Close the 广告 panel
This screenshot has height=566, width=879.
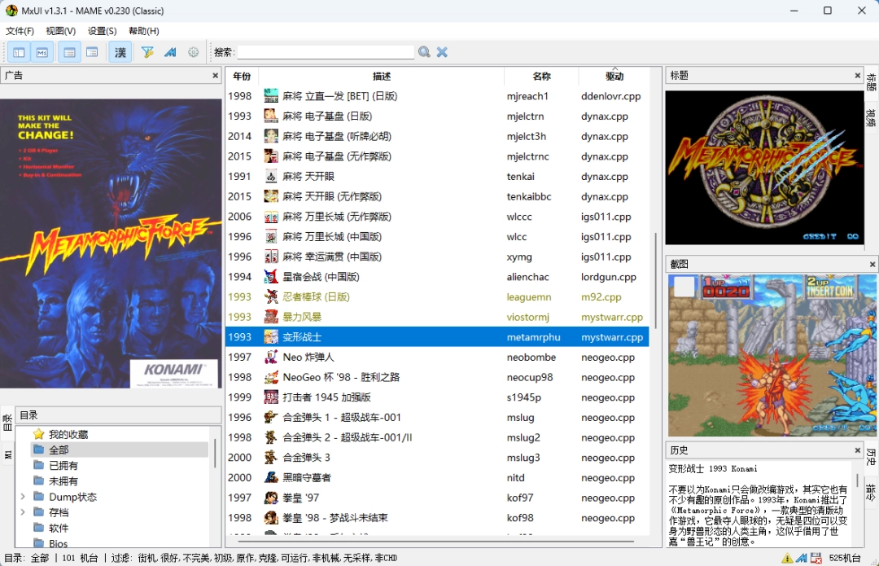(215, 74)
